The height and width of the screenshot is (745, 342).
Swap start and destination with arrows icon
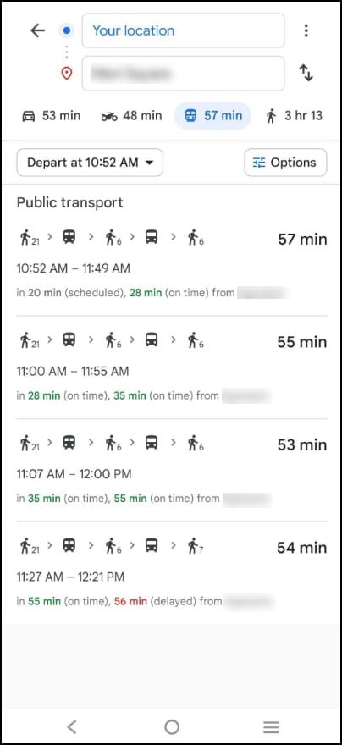(306, 73)
